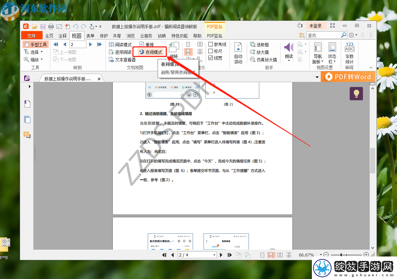Click the PDF转Word button
The width and height of the screenshot is (397, 279).
coord(348,77)
